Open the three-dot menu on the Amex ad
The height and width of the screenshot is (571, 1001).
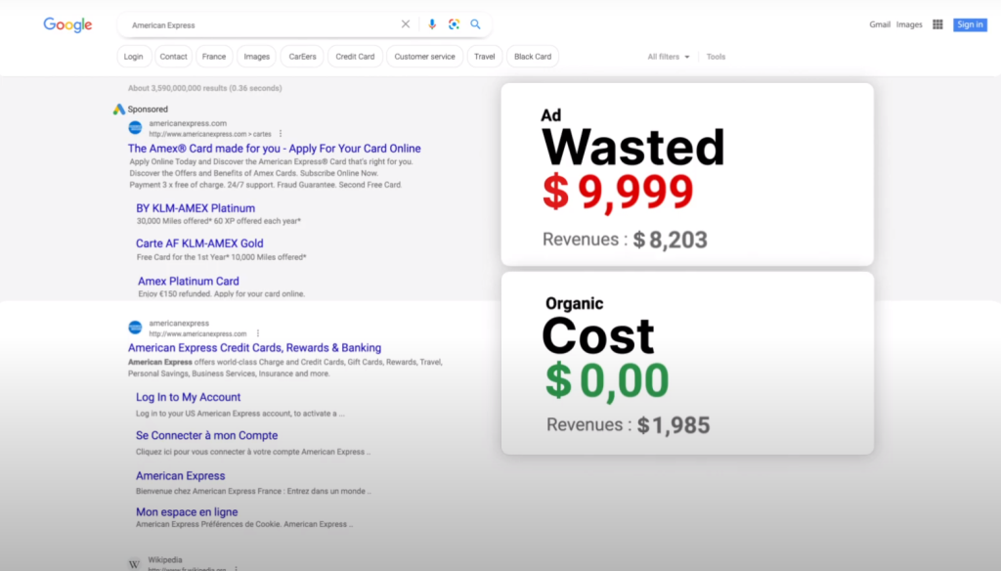point(281,134)
